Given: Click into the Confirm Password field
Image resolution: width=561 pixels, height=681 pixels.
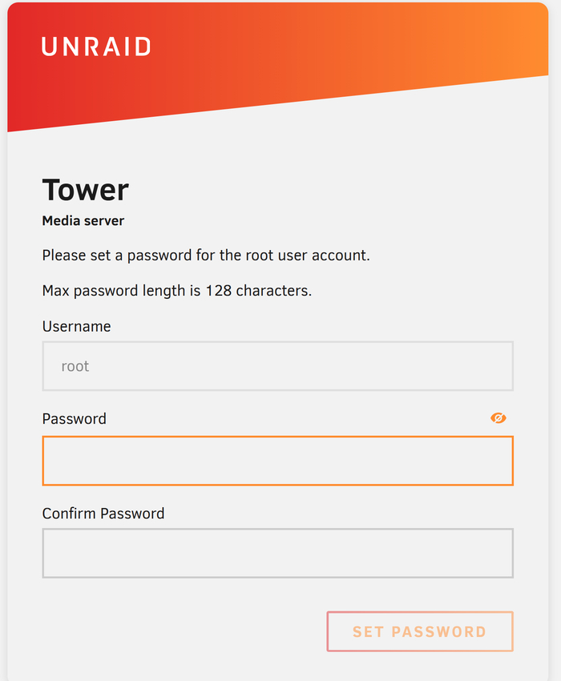Looking at the screenshot, I should 277,553.
